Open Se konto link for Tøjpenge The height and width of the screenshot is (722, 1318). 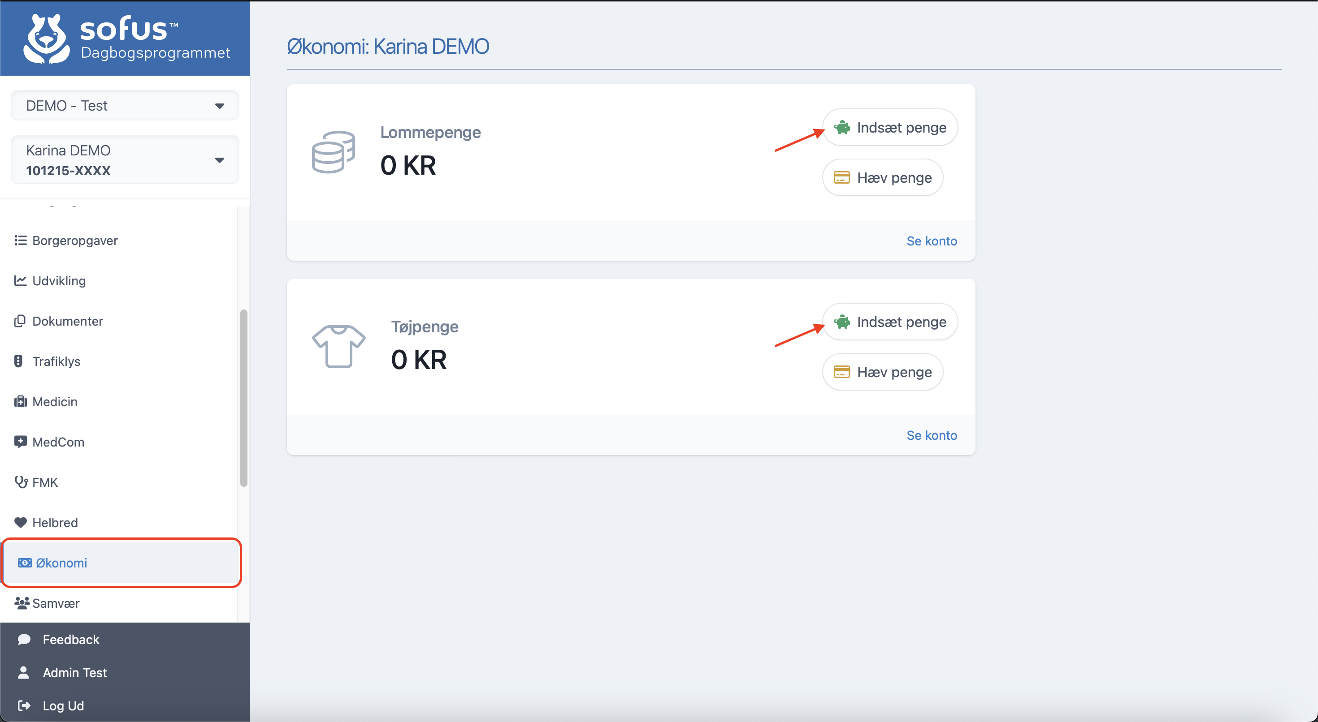click(x=932, y=435)
